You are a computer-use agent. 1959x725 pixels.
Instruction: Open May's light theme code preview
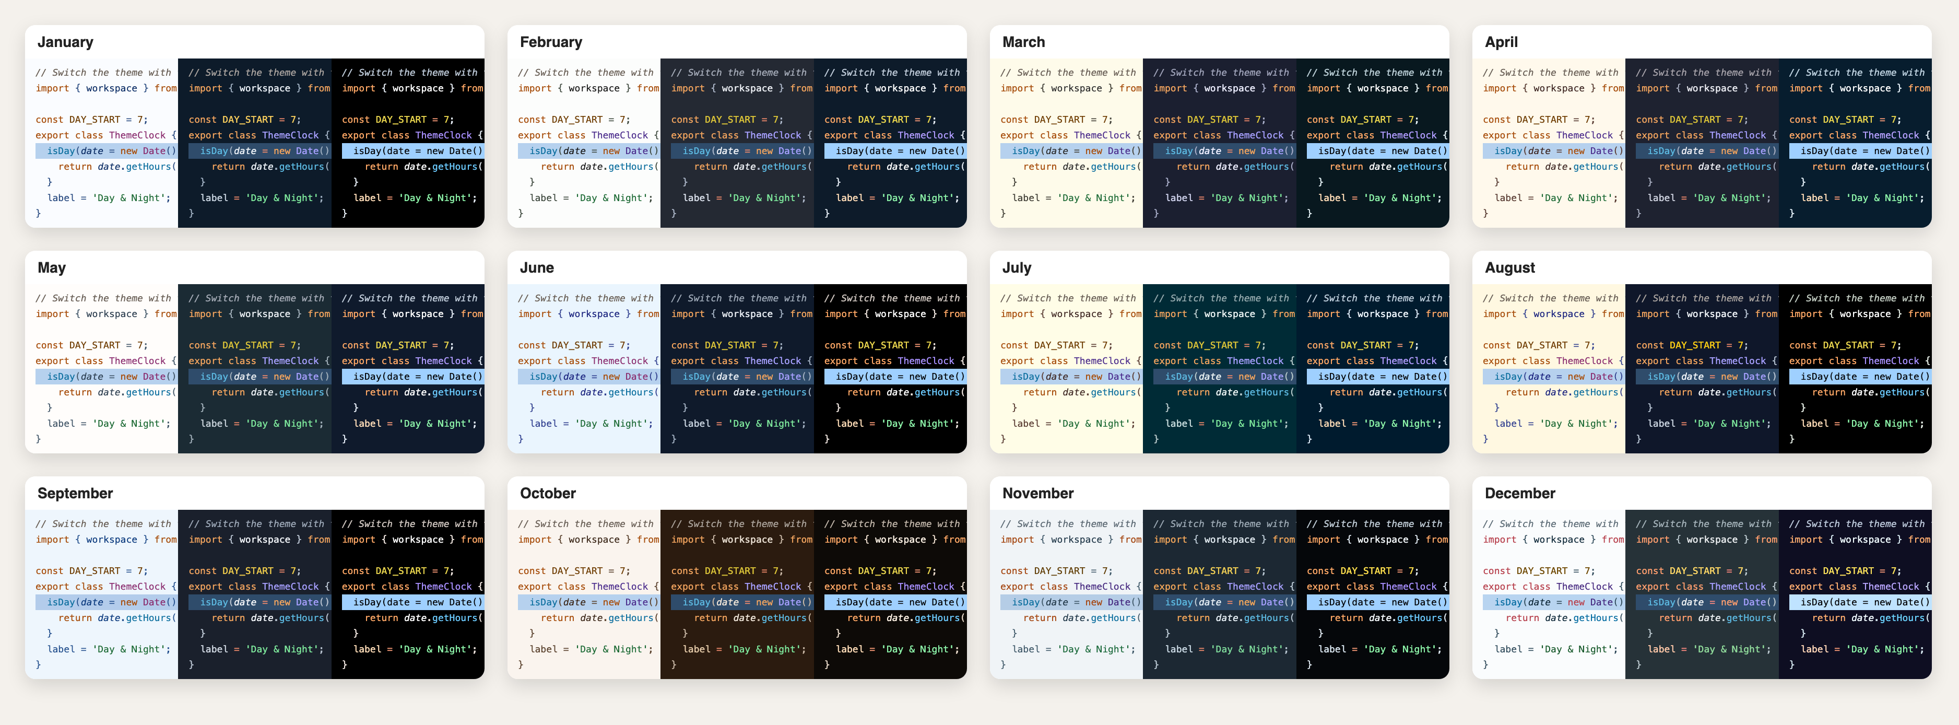tap(102, 369)
